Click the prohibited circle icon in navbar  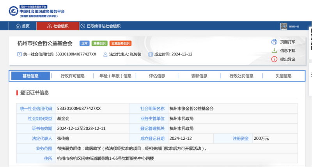coord(83,26)
